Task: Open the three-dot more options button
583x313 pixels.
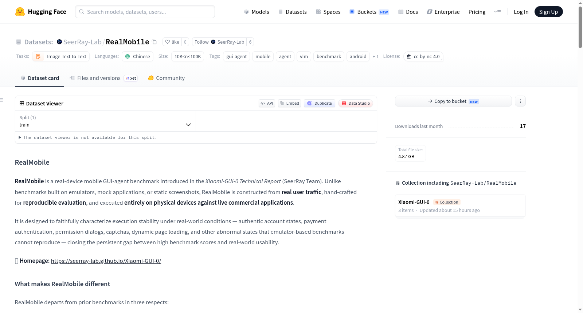Action: (x=520, y=101)
